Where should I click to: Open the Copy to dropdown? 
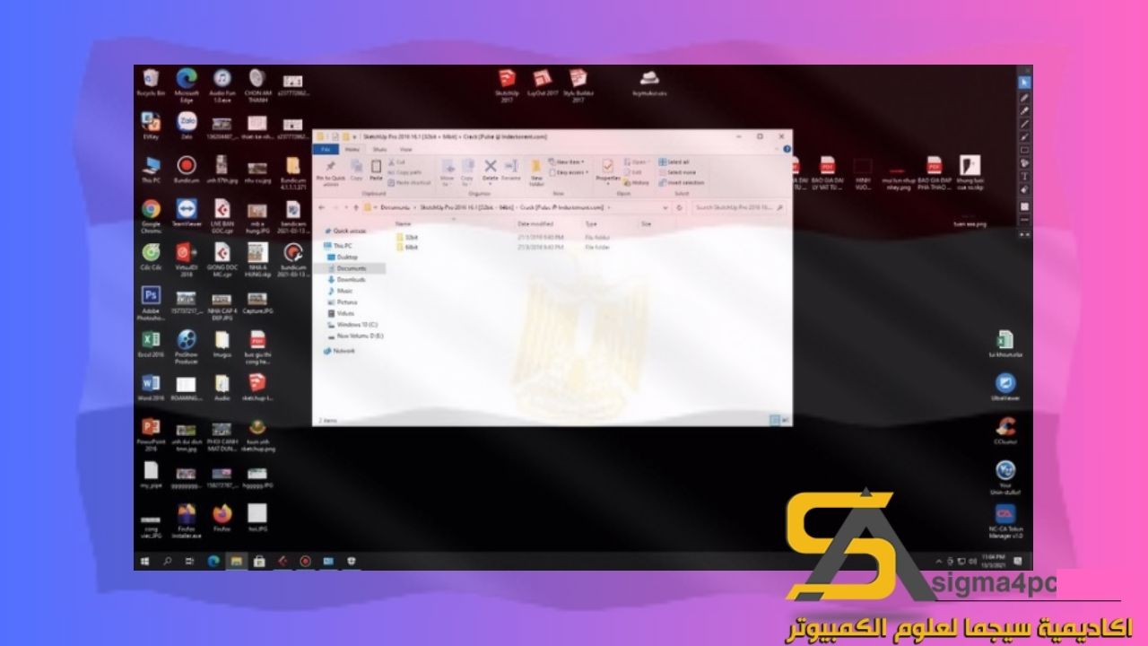[466, 170]
